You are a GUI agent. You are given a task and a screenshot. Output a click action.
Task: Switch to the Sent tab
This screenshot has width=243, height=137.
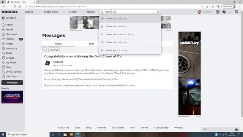pos(91,44)
